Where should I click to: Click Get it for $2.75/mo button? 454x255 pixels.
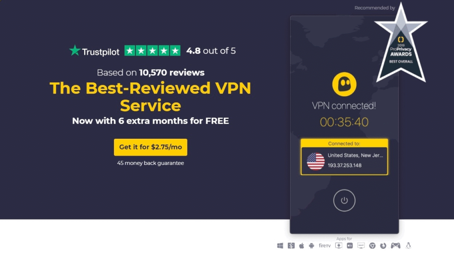point(151,147)
